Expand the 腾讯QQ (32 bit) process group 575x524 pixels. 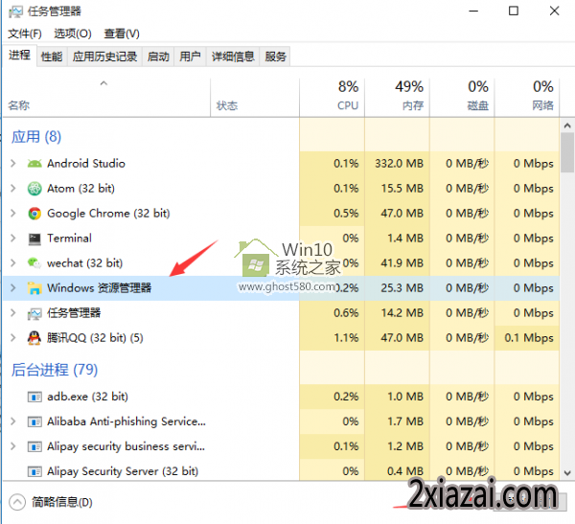pyautogui.click(x=13, y=338)
